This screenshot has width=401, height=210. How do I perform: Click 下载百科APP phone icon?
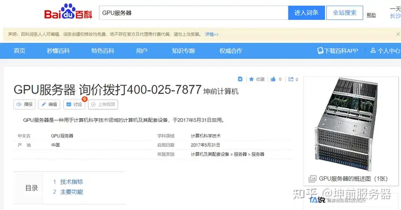click(320, 51)
